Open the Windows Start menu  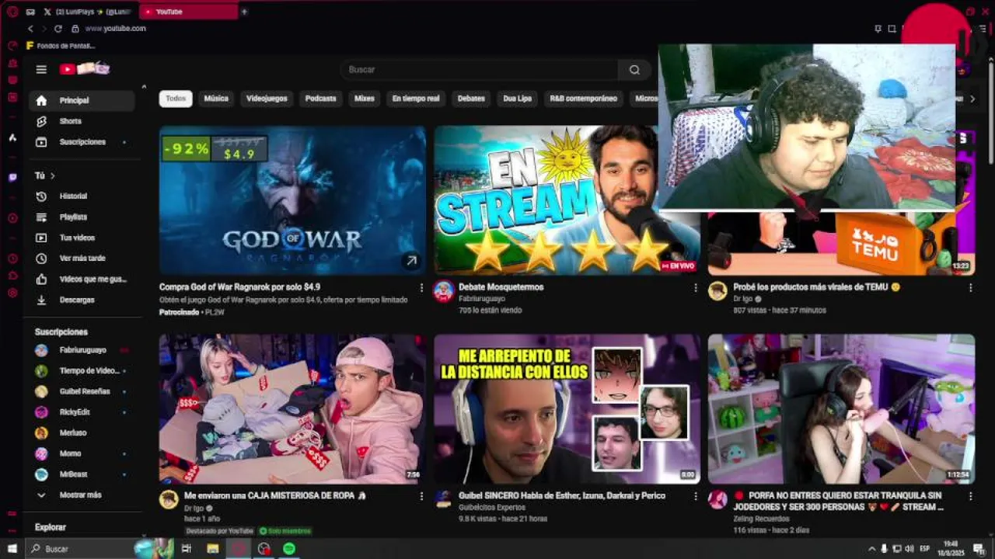point(12,549)
